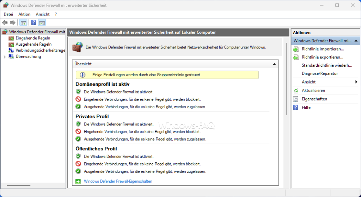The width and height of the screenshot is (361, 197).
Task: Click the Privates Profil green shield icon
Action: pos(78,124)
